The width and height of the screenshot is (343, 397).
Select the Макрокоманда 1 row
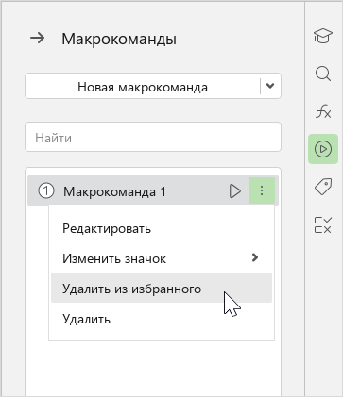click(x=153, y=190)
